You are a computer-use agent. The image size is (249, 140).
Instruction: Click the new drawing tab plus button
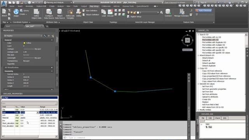point(47,26)
